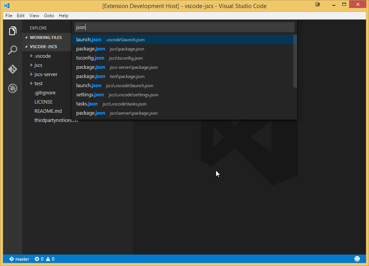Open the Explorer view icon

point(13,31)
